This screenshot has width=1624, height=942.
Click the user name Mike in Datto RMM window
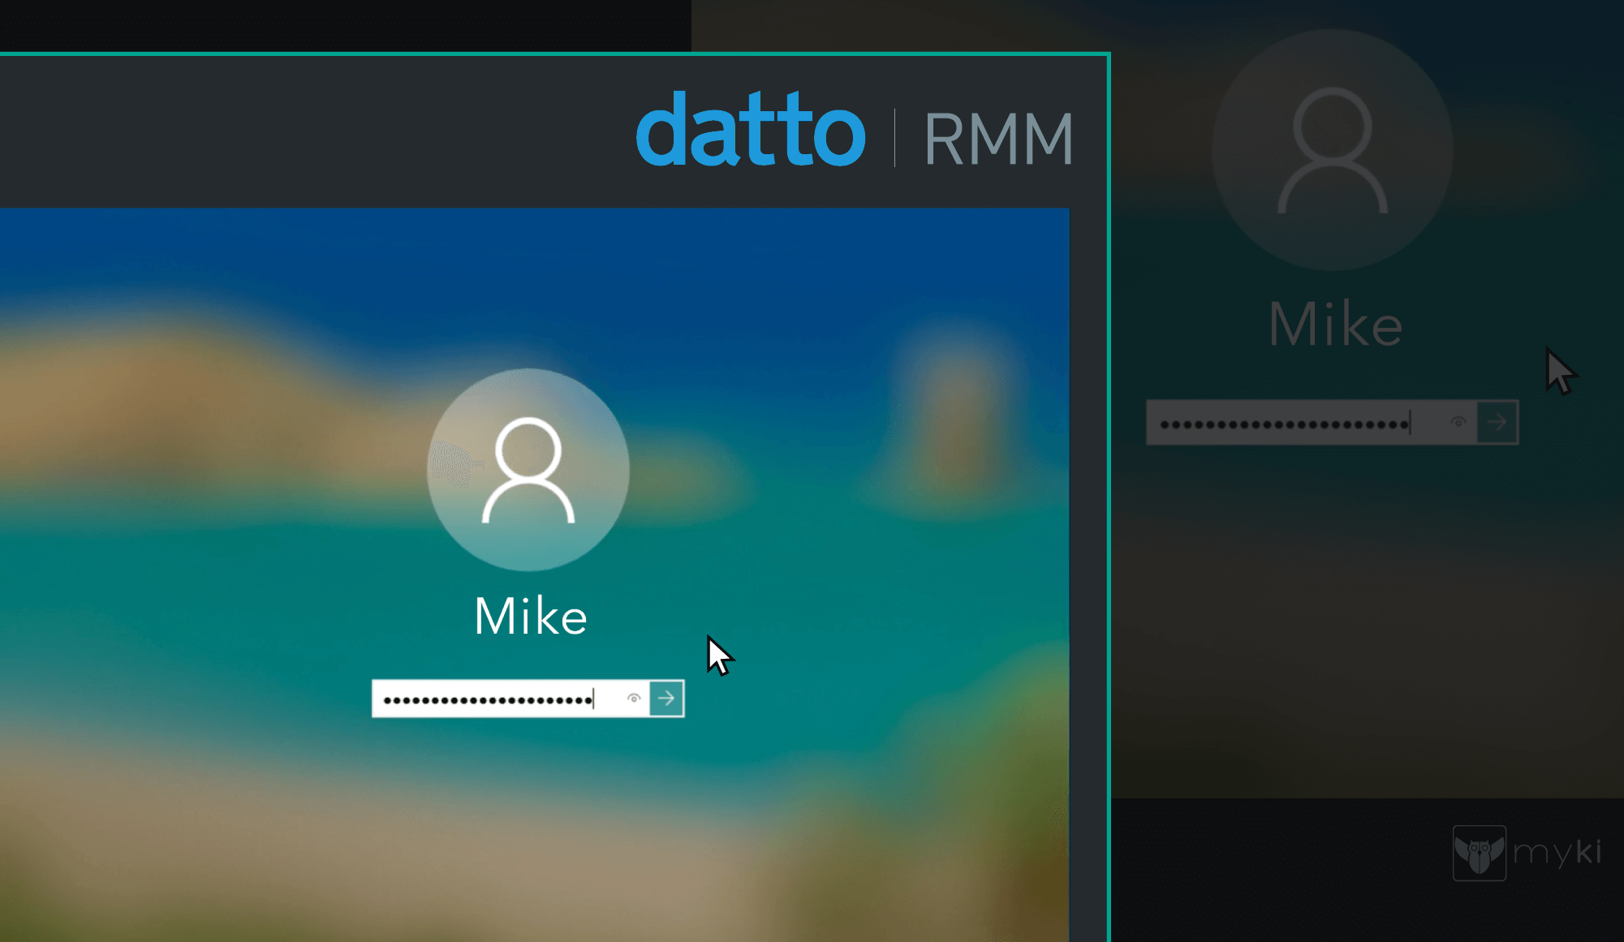[x=531, y=617]
